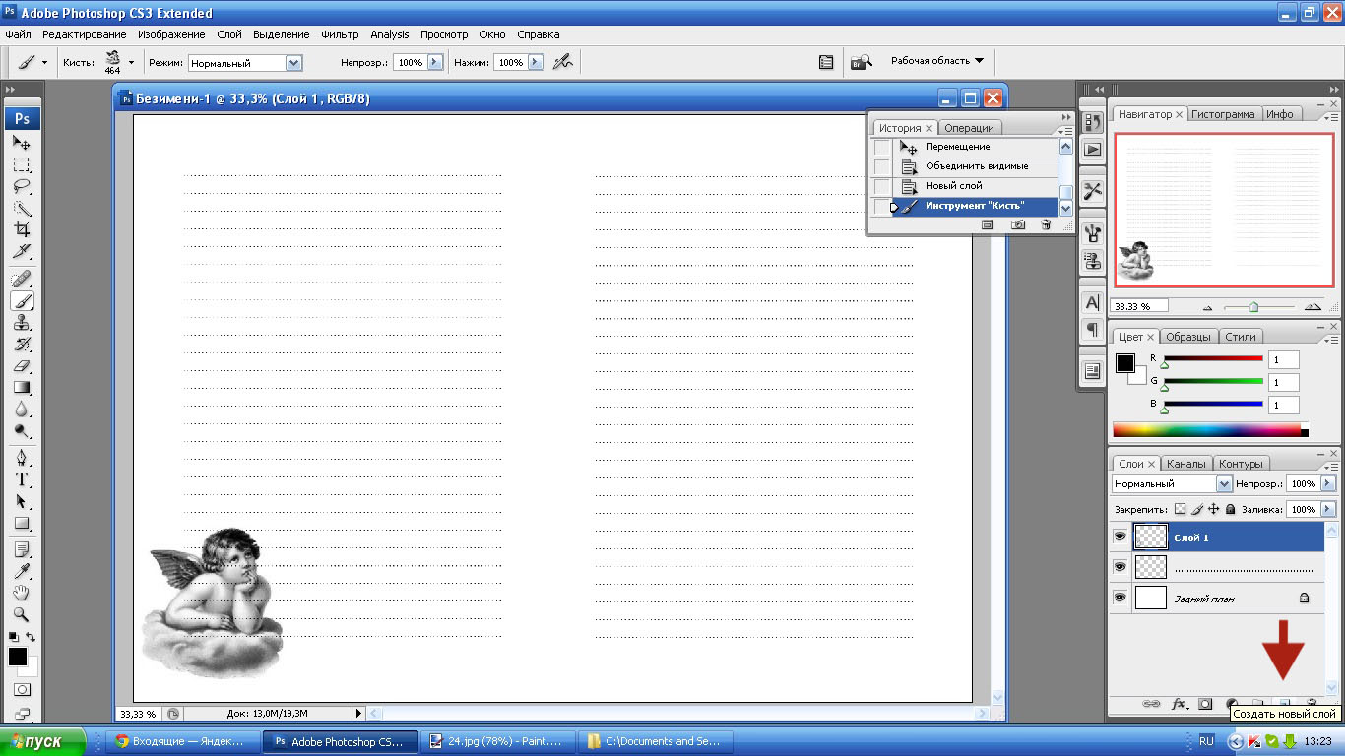Viewport: 1345px width, 756px height.
Task: Open Adobe Bridge from options bar
Action: [862, 62]
